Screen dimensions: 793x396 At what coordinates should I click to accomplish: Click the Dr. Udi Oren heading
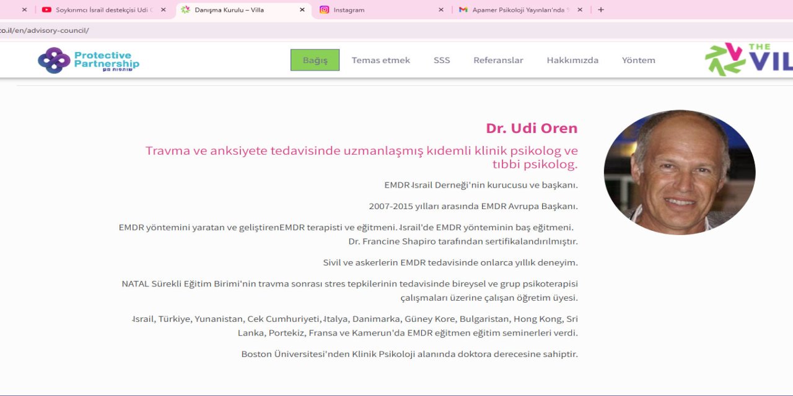click(532, 128)
